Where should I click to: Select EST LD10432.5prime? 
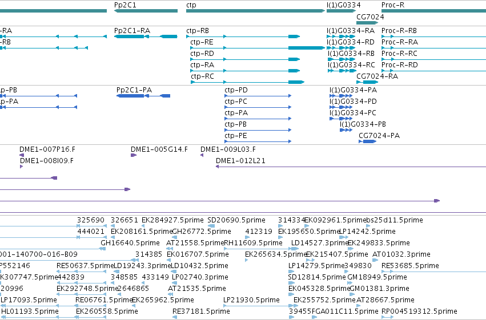point(200,266)
